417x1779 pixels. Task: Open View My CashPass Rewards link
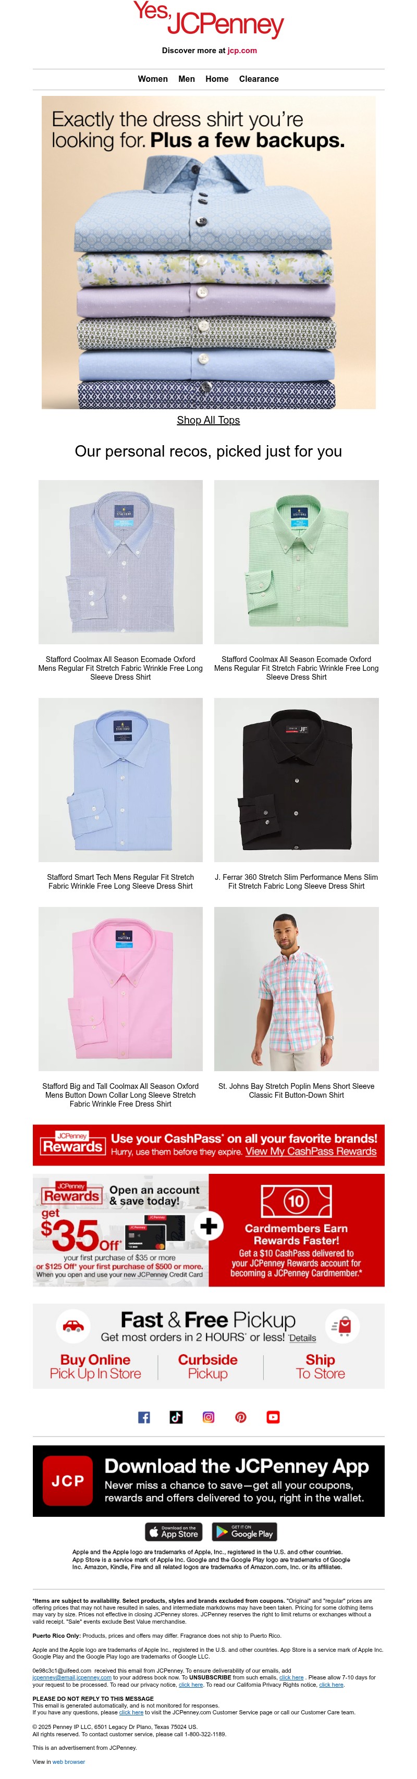[311, 1152]
